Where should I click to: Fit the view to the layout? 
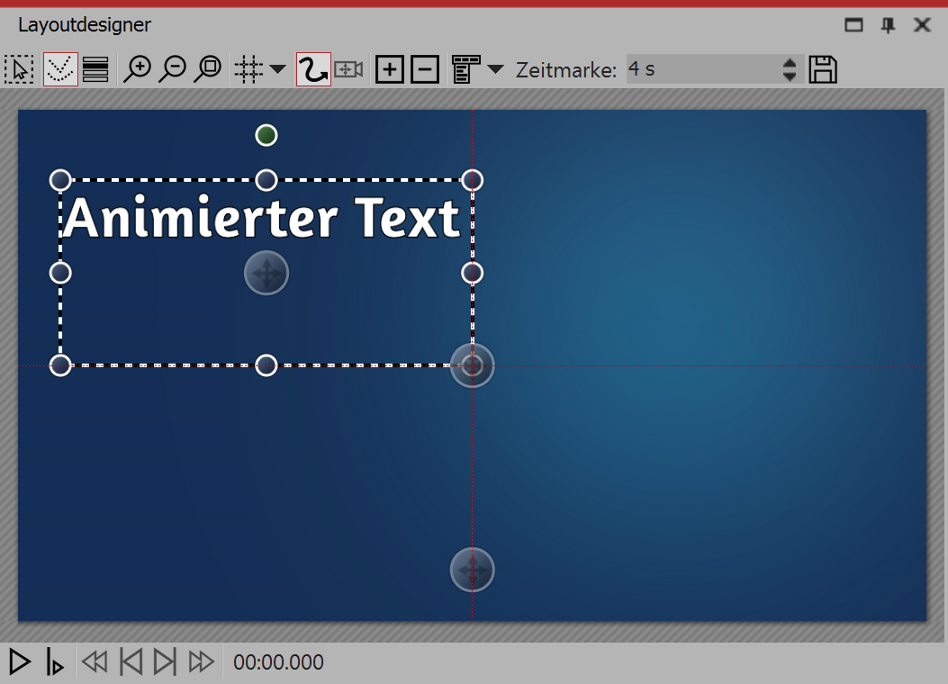(x=208, y=68)
